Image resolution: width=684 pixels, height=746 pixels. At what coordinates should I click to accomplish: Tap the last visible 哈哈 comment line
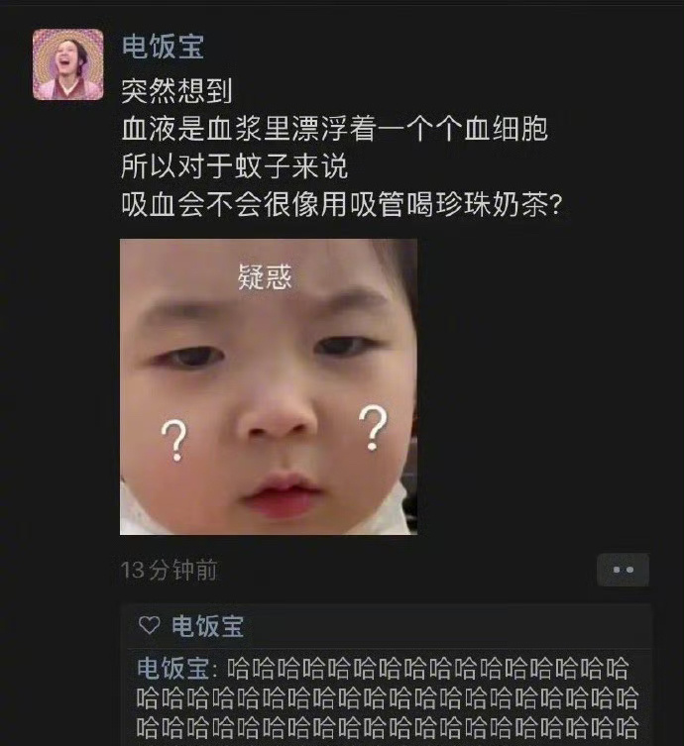388,728
